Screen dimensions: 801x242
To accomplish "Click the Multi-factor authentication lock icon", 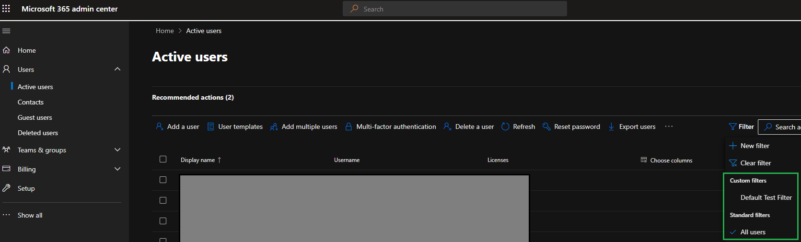I will tap(348, 127).
